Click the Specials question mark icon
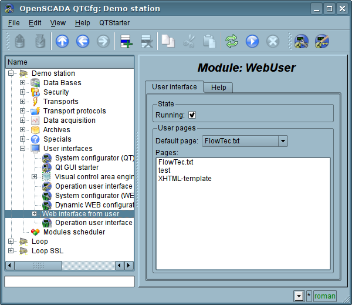This screenshot has height=305, width=352. click(35, 139)
